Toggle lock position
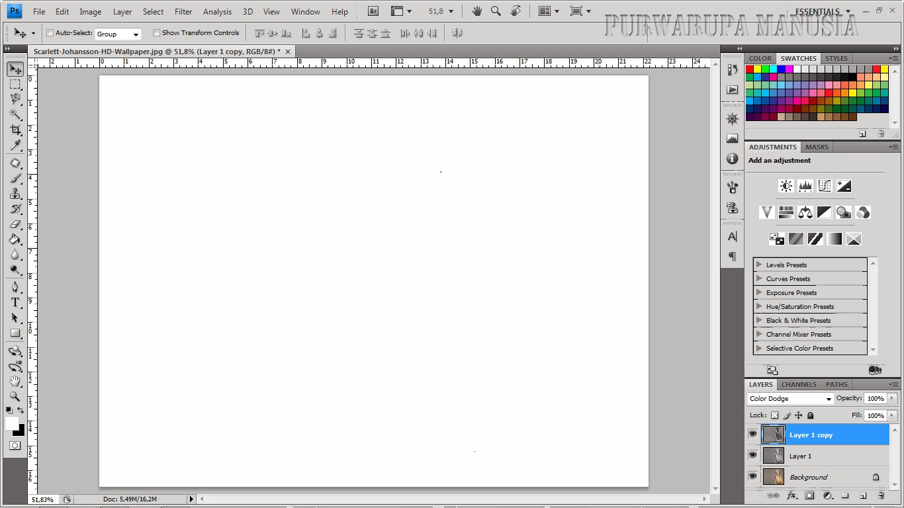904x508 pixels. (x=799, y=415)
